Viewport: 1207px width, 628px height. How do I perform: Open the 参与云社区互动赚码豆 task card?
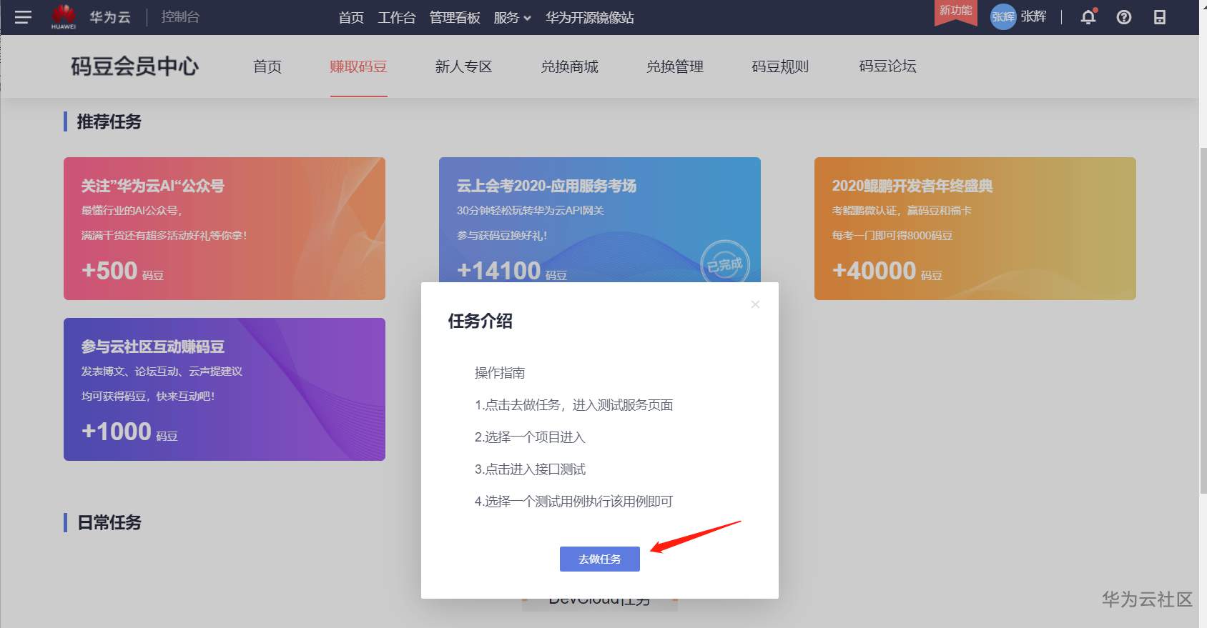pyautogui.click(x=225, y=389)
